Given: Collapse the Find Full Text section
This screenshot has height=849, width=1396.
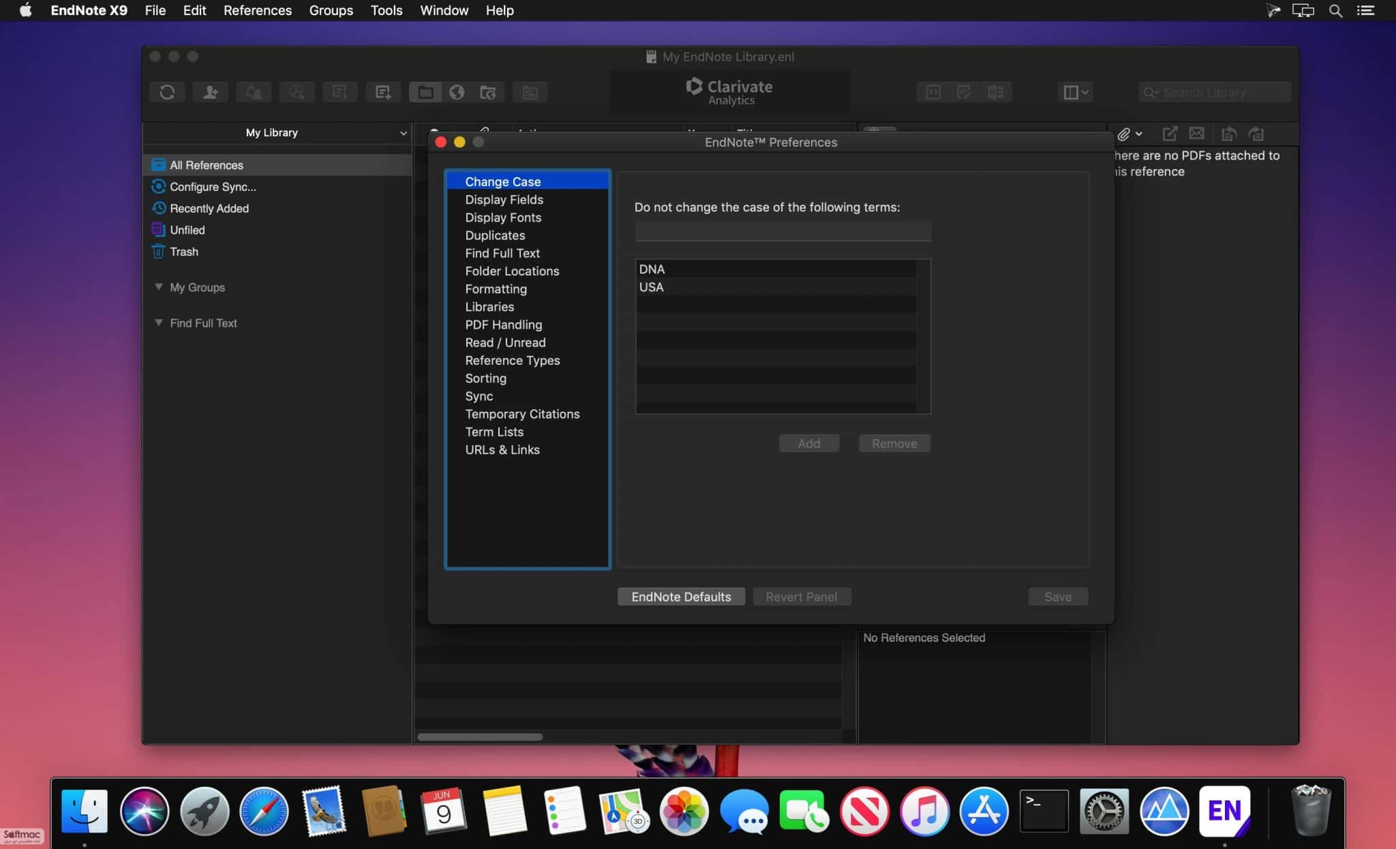Looking at the screenshot, I should coord(159,323).
